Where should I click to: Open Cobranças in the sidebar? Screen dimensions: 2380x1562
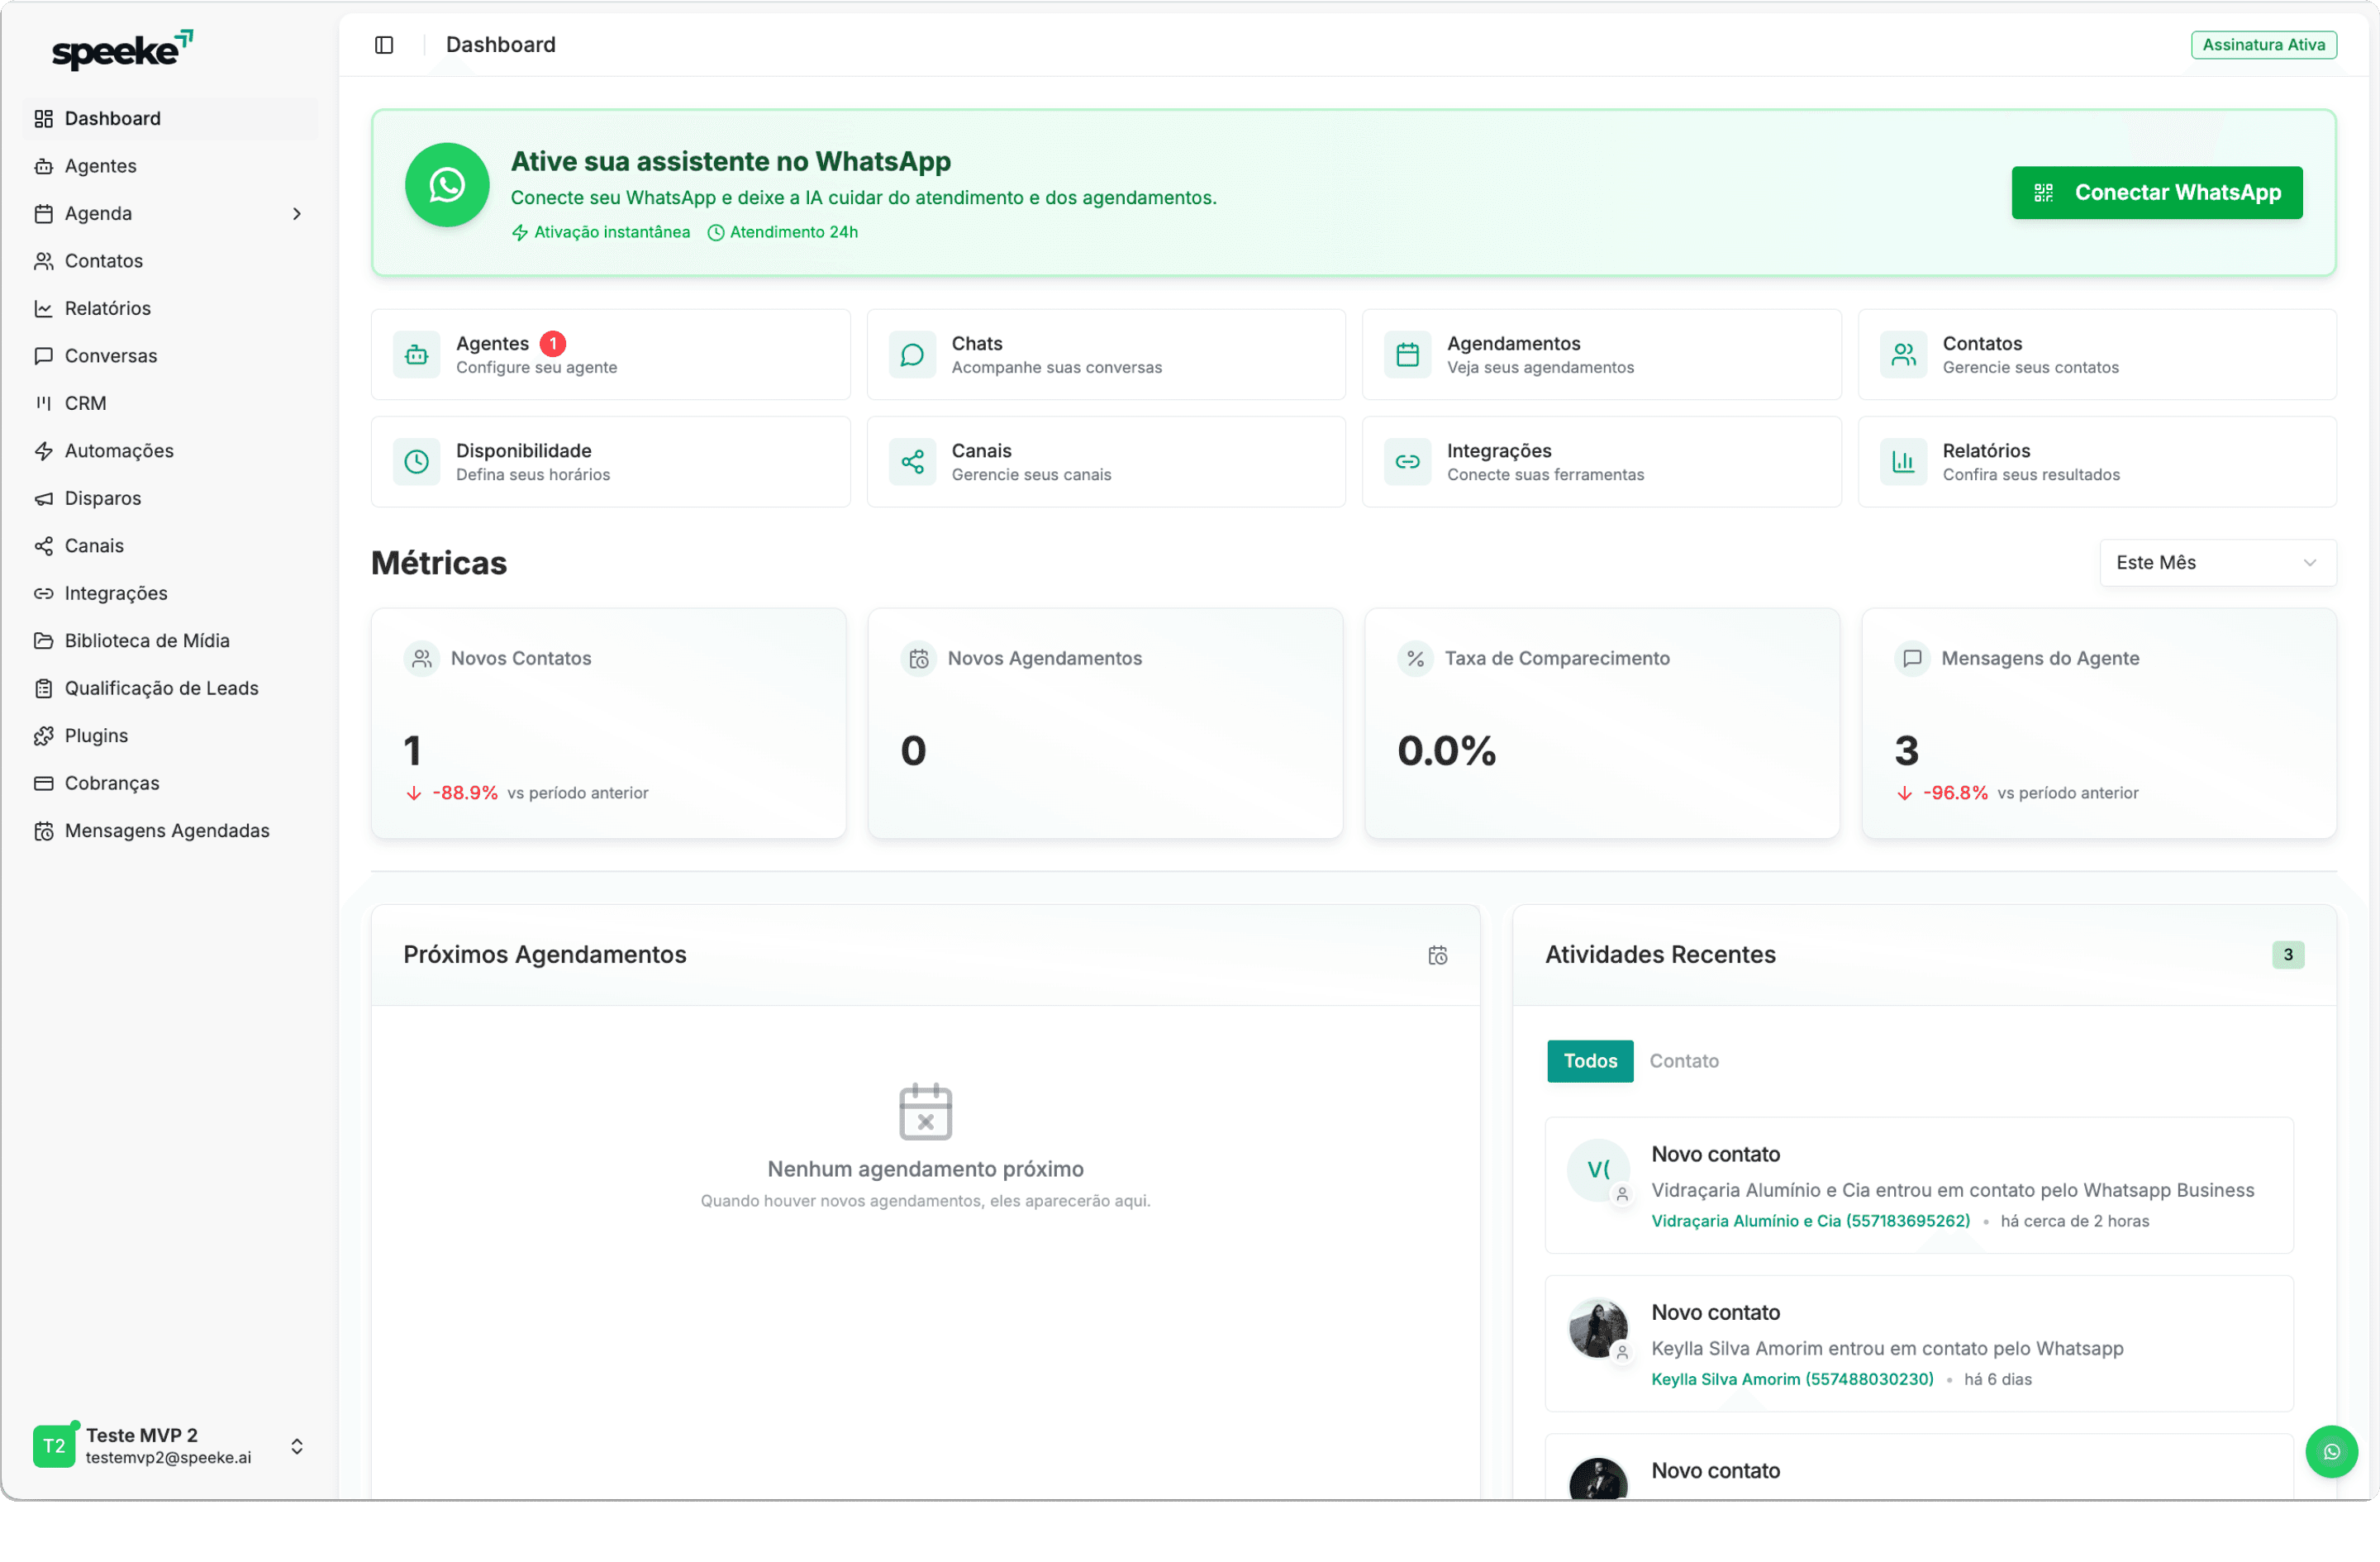tap(170, 784)
